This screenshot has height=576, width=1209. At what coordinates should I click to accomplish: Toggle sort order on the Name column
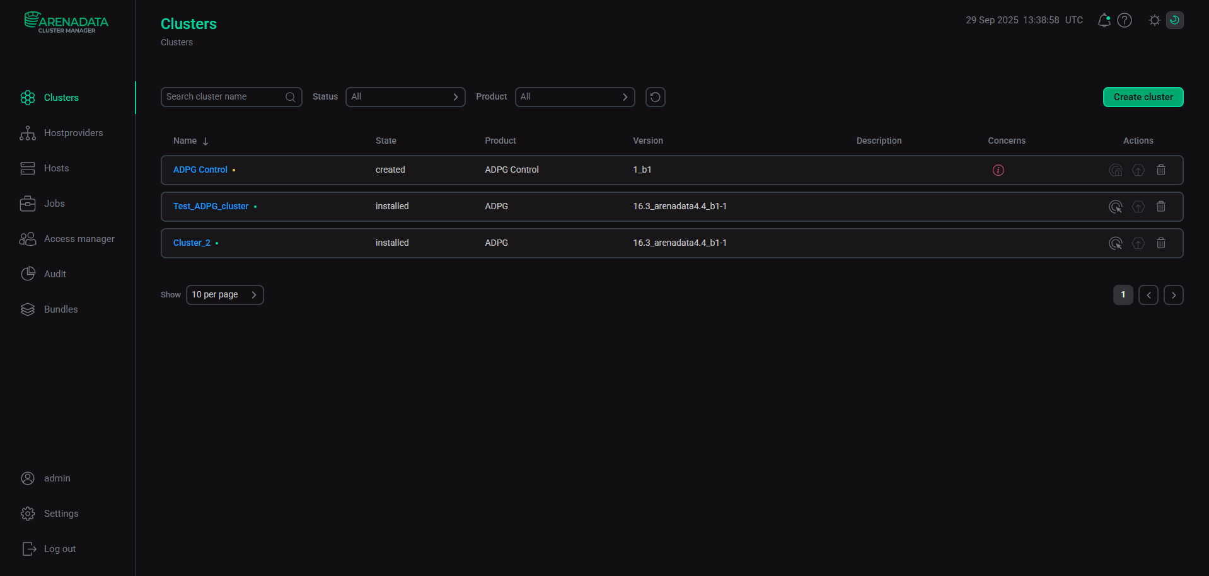point(206,141)
